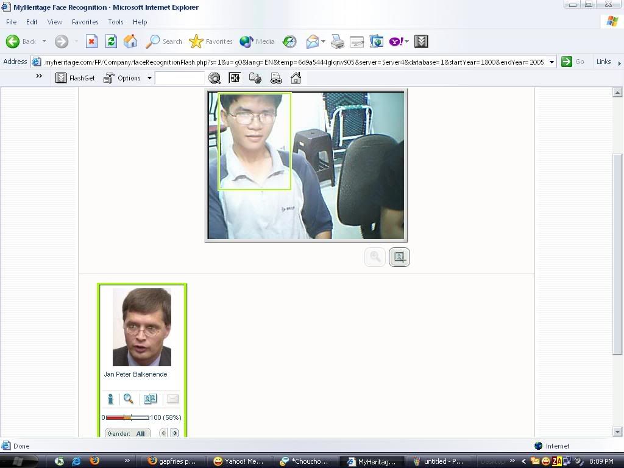Image resolution: width=624 pixels, height=468 pixels.
Task: Click the Jan Peter Balkenende name
Action: click(135, 375)
